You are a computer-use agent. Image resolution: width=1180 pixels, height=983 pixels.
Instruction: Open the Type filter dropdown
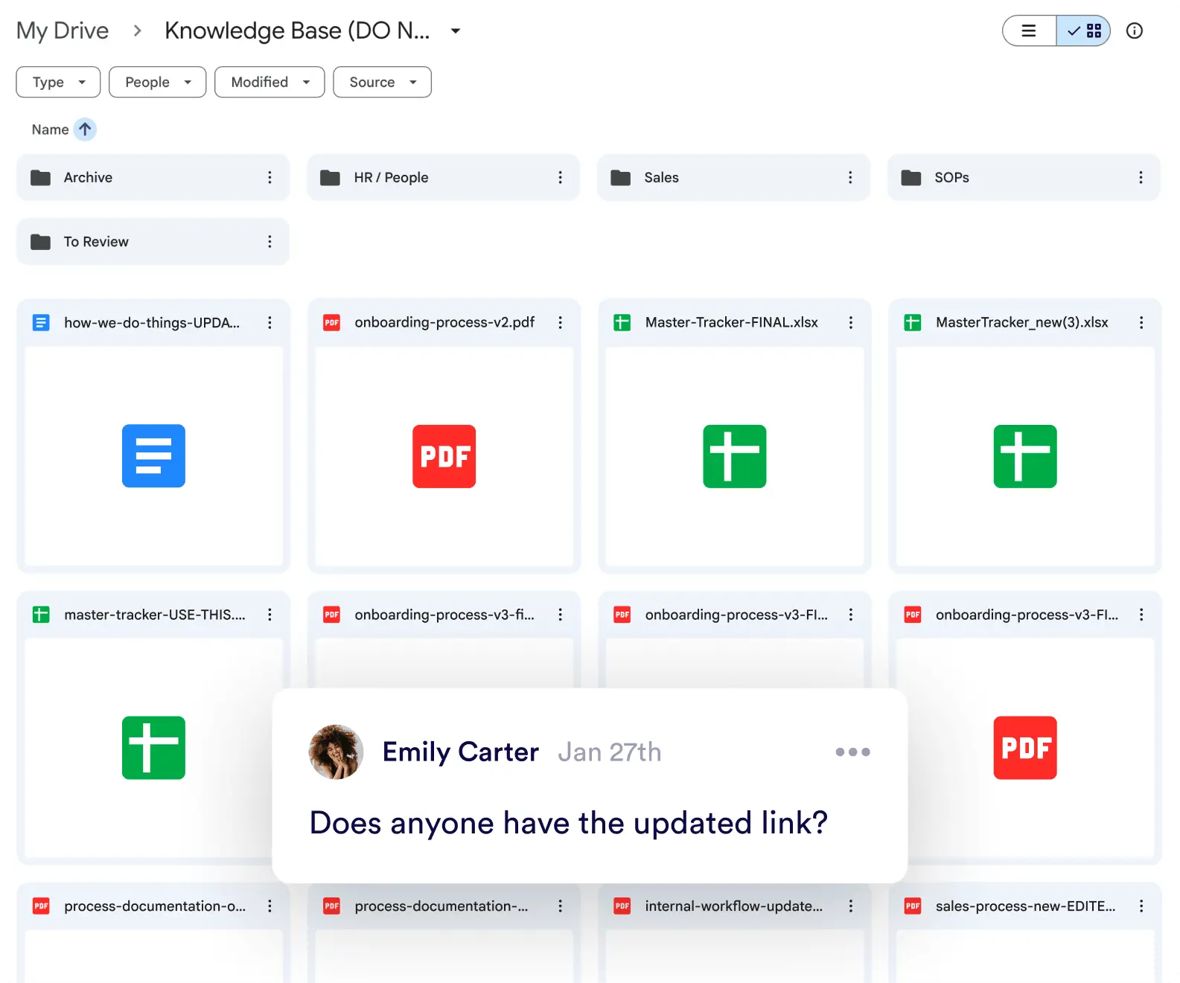tap(58, 82)
